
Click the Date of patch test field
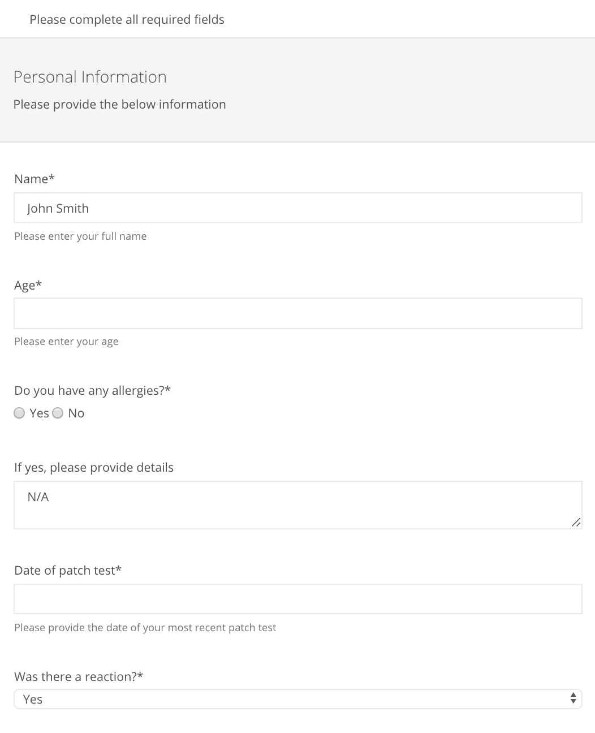[298, 598]
